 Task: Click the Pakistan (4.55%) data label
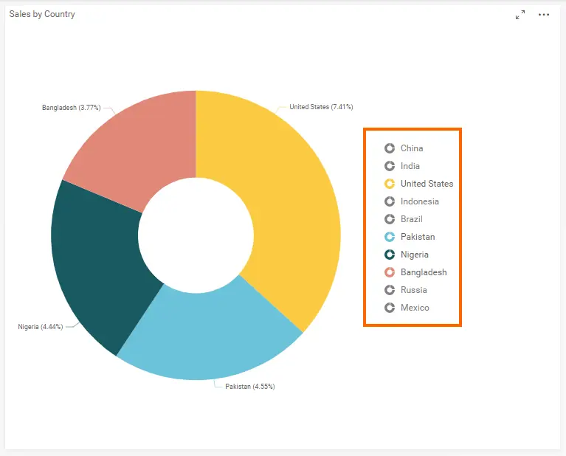click(250, 387)
